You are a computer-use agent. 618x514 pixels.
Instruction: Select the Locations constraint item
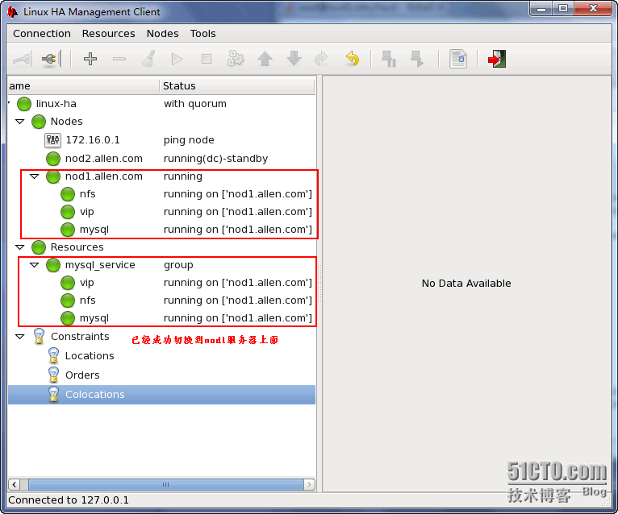[x=161, y=356]
